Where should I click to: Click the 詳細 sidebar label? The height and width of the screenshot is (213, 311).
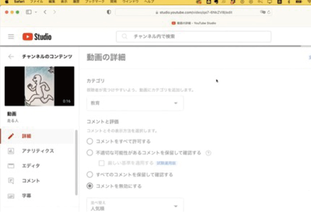point(27,136)
